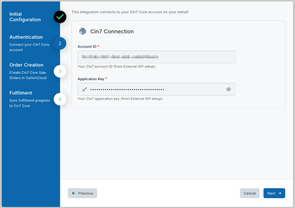Show the hidden Application Key with eye icon
The height and width of the screenshot is (208, 295).
coord(229,89)
